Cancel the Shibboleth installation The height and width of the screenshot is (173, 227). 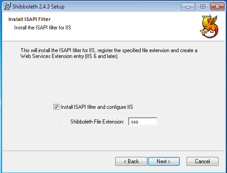click(203, 161)
